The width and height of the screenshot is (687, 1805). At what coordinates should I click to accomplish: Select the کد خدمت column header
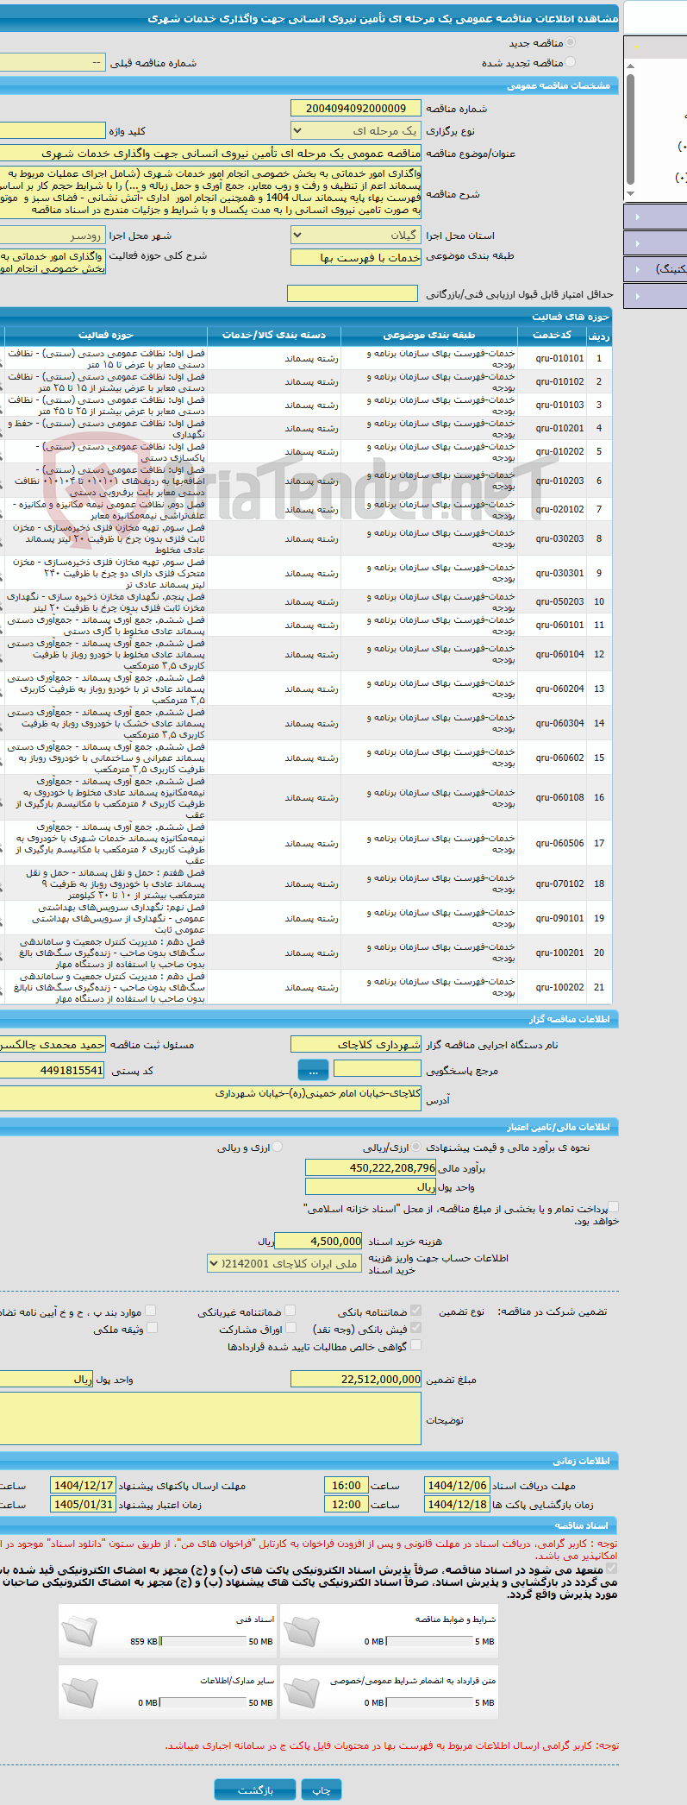pos(552,335)
